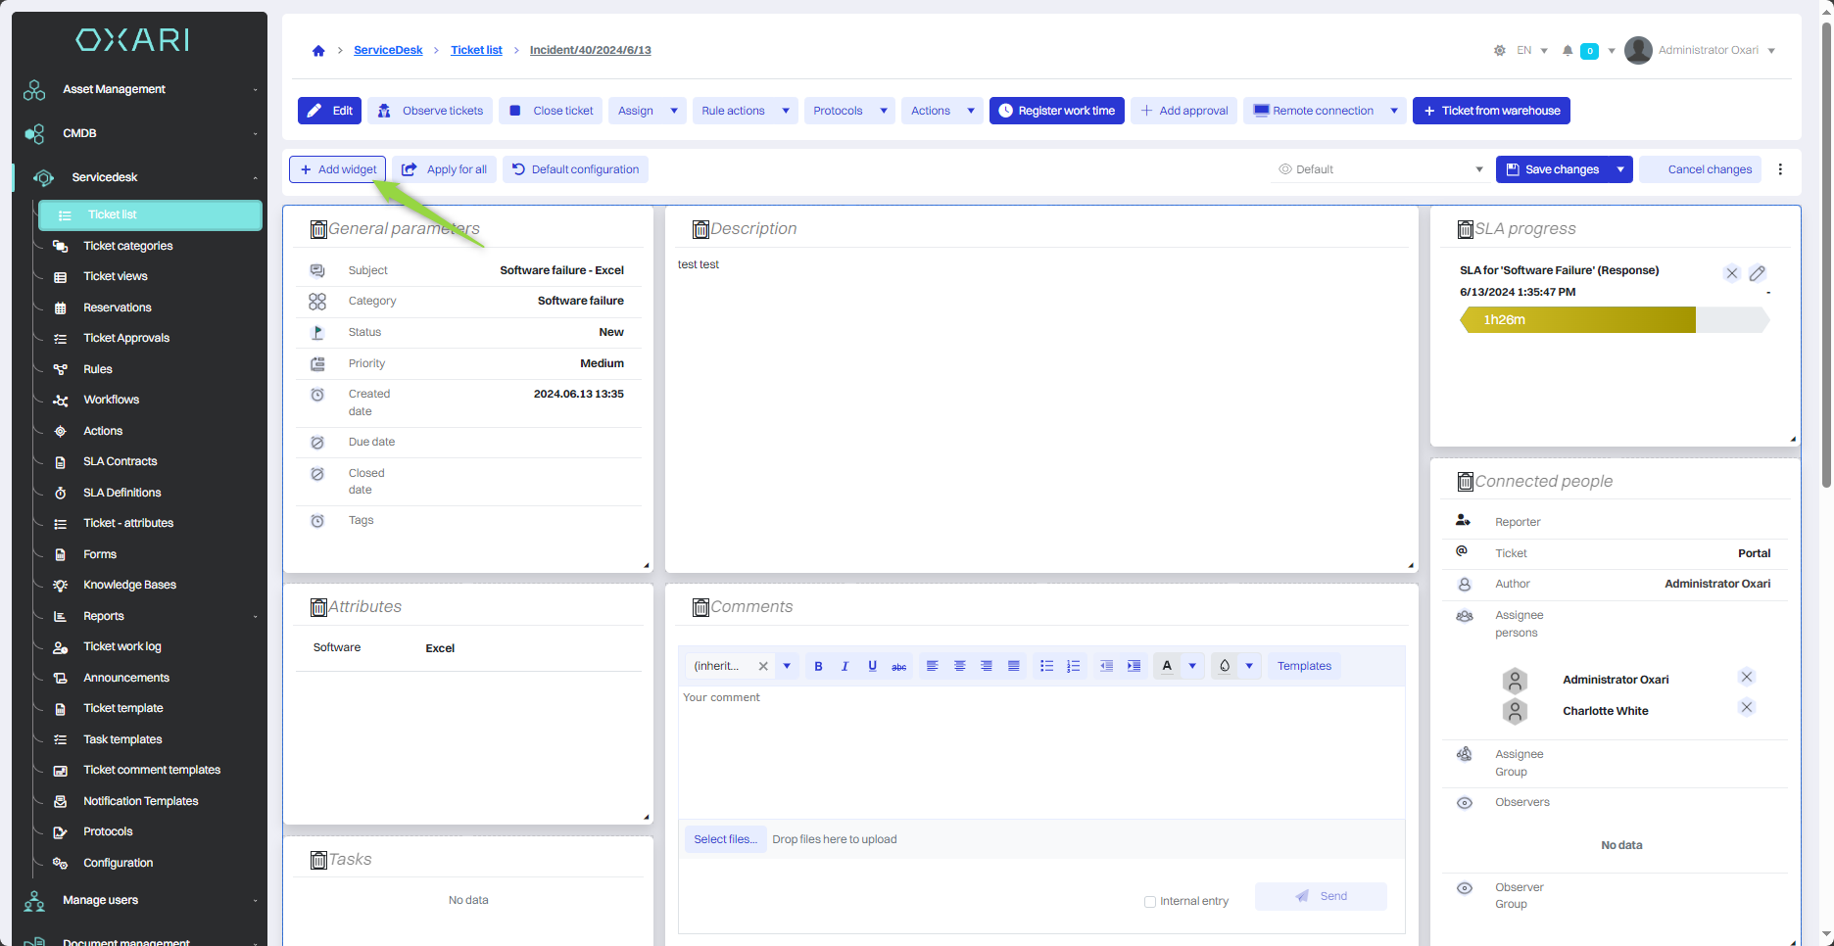The width and height of the screenshot is (1834, 946).
Task: Open the notifications bell icon
Action: (x=1568, y=51)
